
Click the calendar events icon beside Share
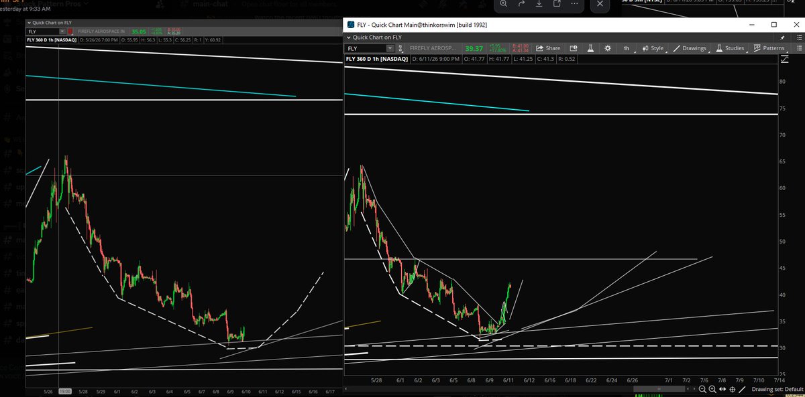[573, 48]
